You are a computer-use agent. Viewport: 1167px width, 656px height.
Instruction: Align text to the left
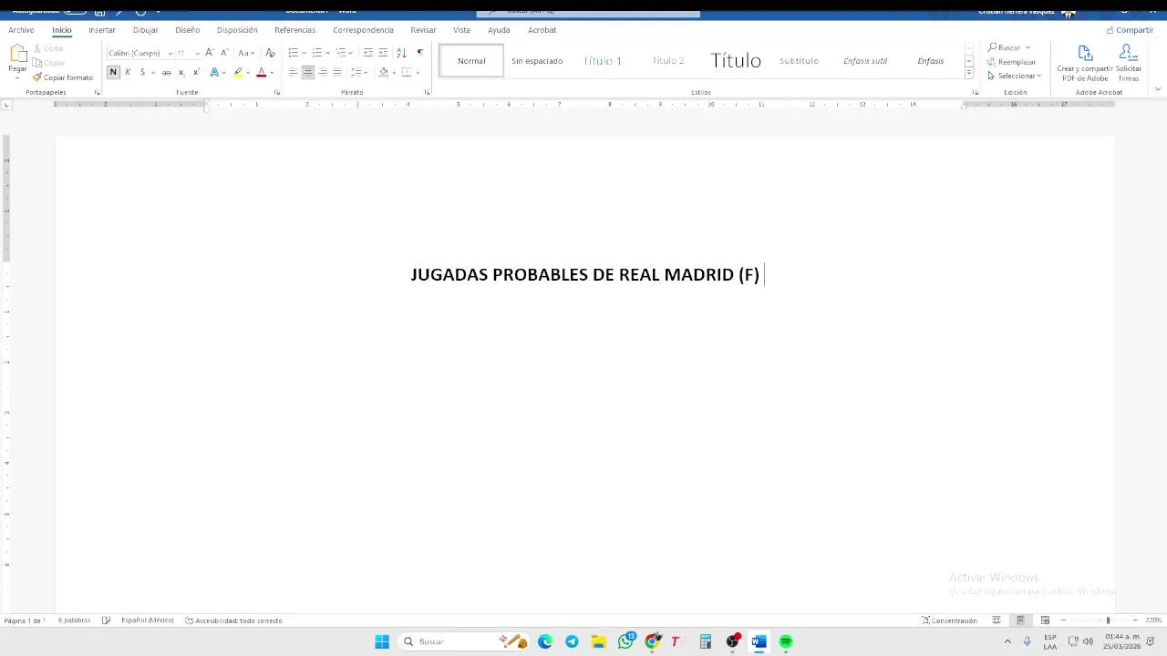(x=294, y=72)
